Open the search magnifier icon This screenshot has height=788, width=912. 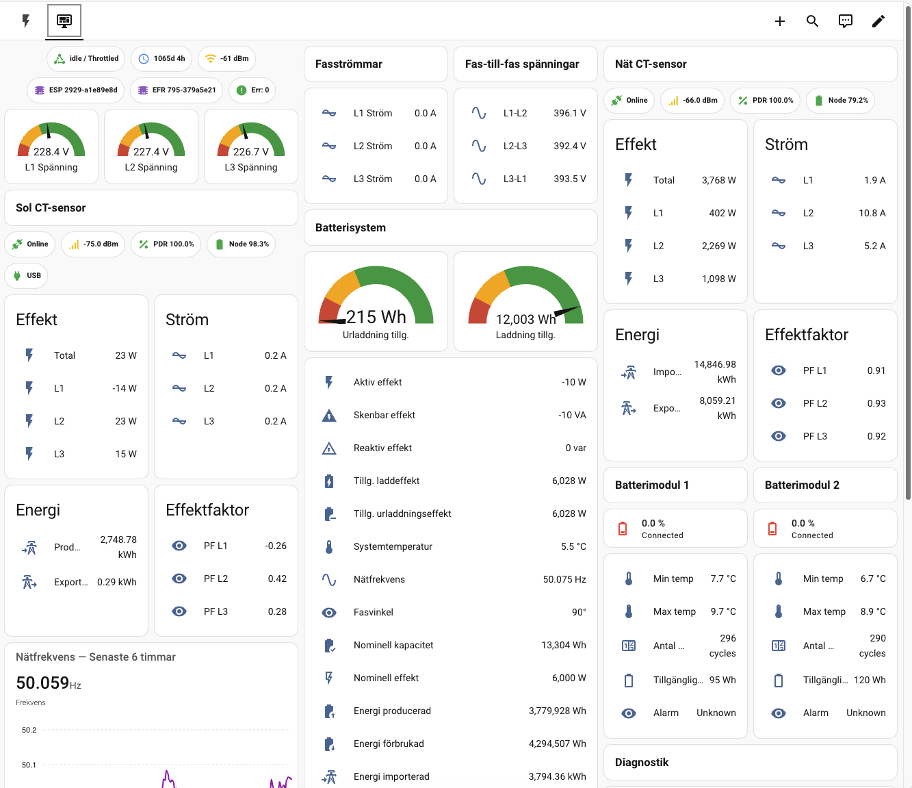tap(812, 21)
